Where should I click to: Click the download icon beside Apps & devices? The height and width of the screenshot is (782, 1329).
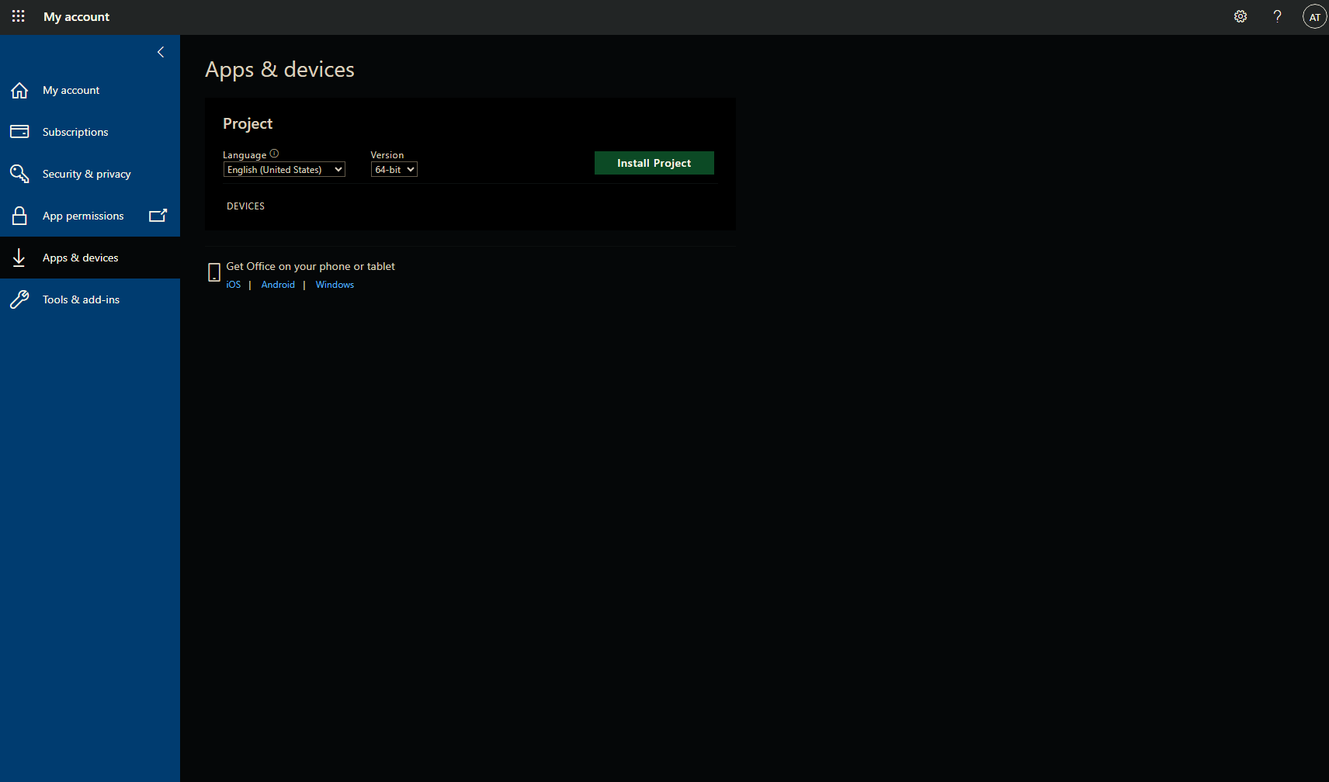tap(19, 258)
